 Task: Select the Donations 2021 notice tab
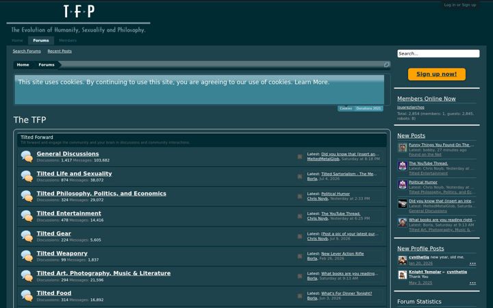coord(368,108)
